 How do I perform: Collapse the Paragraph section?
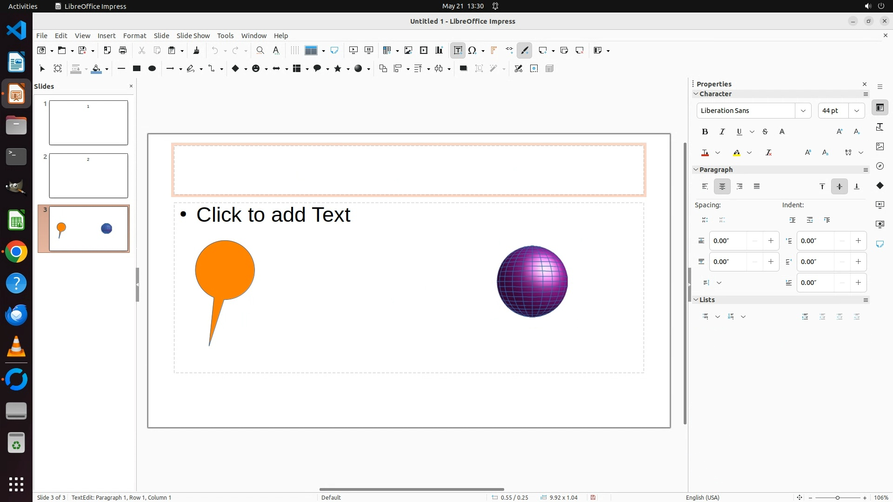coord(696,170)
